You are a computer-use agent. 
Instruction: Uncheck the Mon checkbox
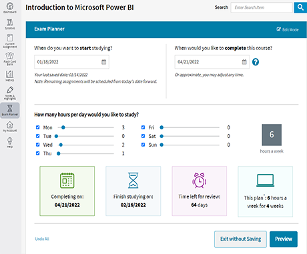tap(38, 127)
